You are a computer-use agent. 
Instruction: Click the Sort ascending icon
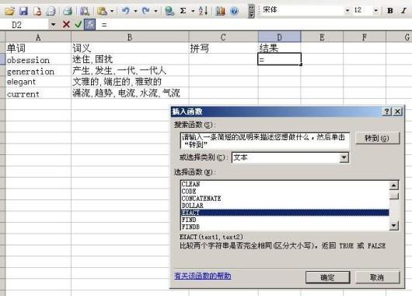(x=203, y=11)
